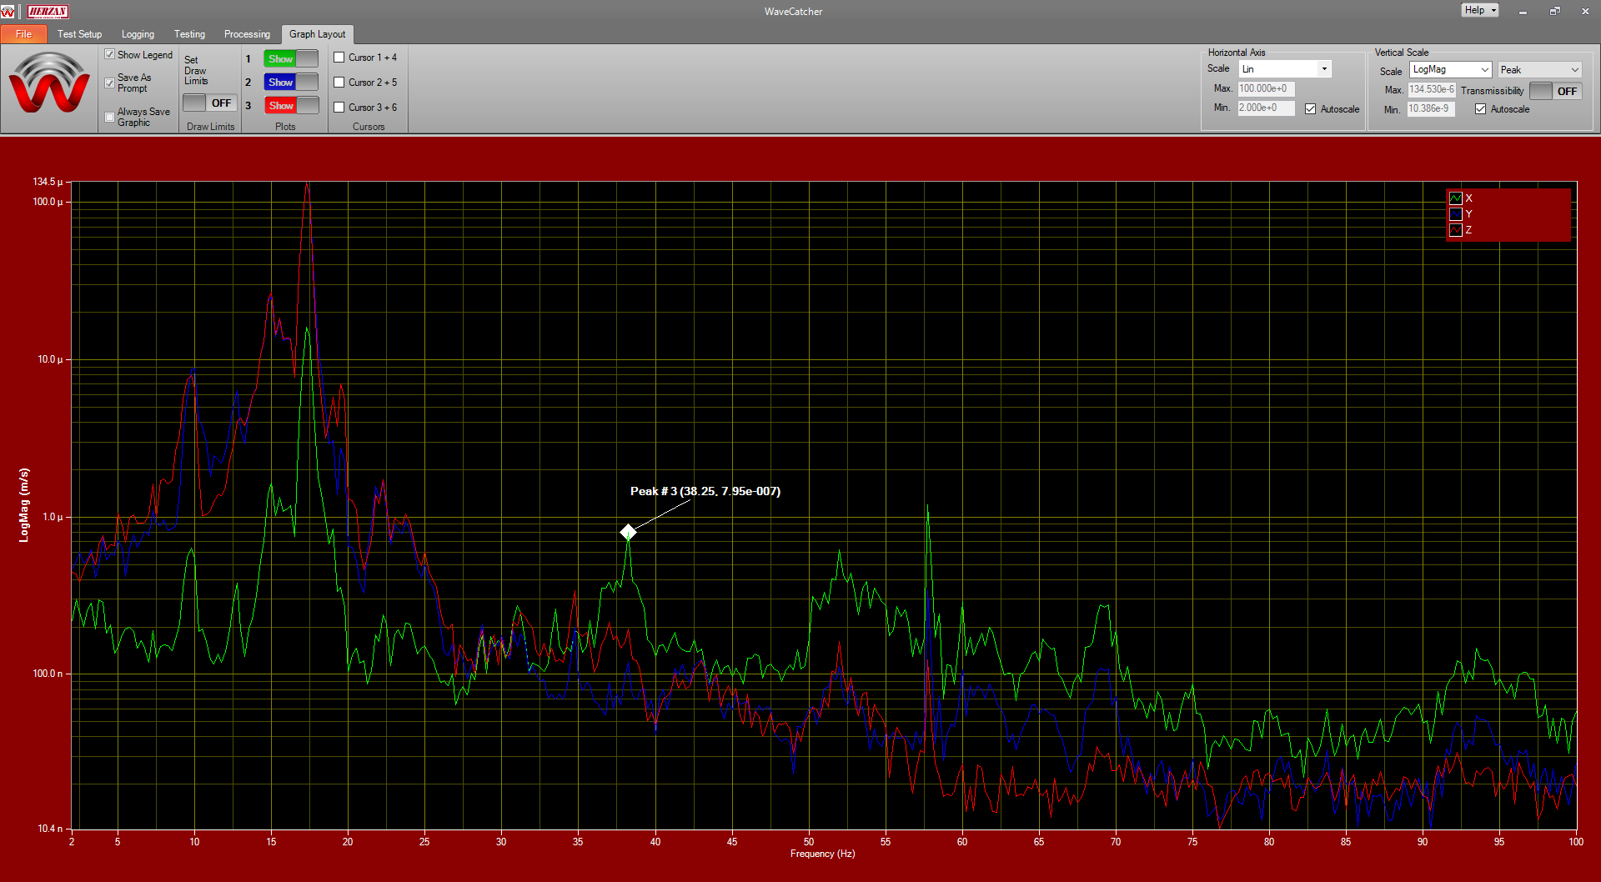This screenshot has width=1601, height=882.
Task: Click the red Z trace legend icon
Action: click(1456, 230)
